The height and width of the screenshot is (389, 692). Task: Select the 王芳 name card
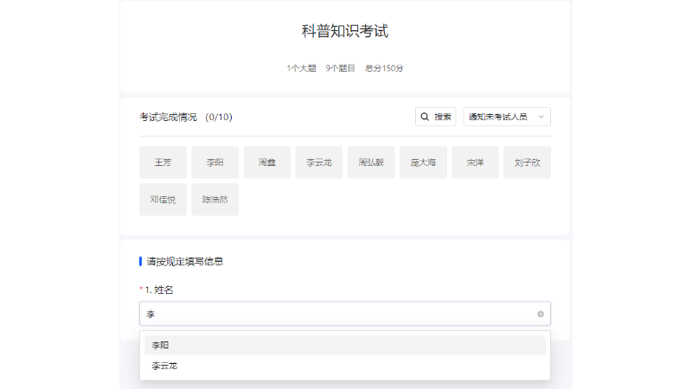163,163
